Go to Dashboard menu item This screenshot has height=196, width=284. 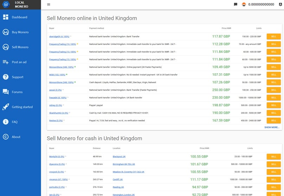pos(20,17)
